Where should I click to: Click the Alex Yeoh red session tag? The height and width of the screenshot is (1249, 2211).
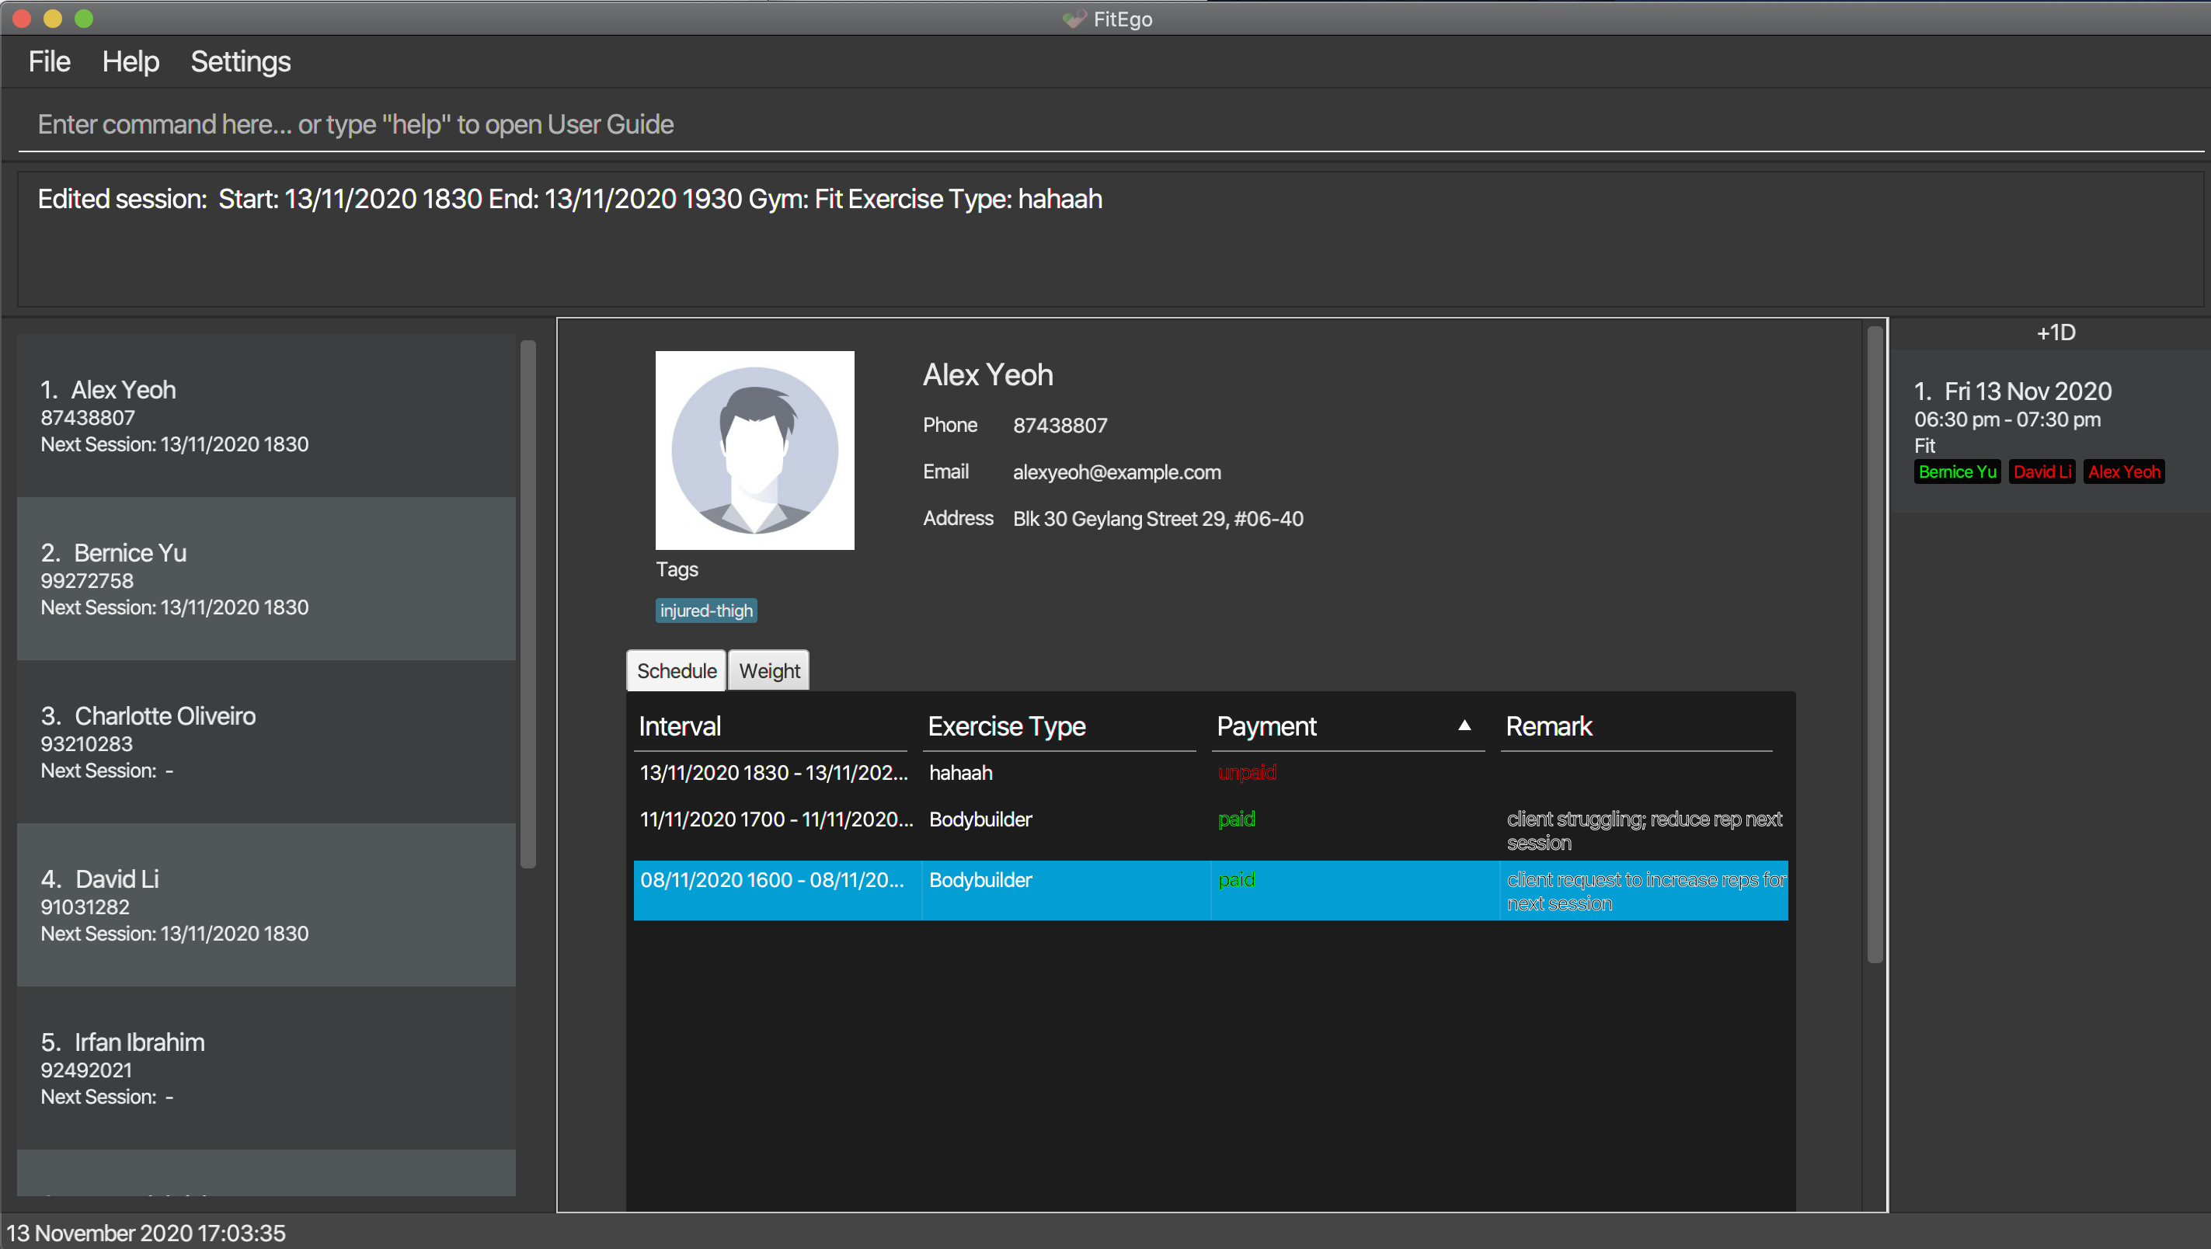coord(2122,472)
